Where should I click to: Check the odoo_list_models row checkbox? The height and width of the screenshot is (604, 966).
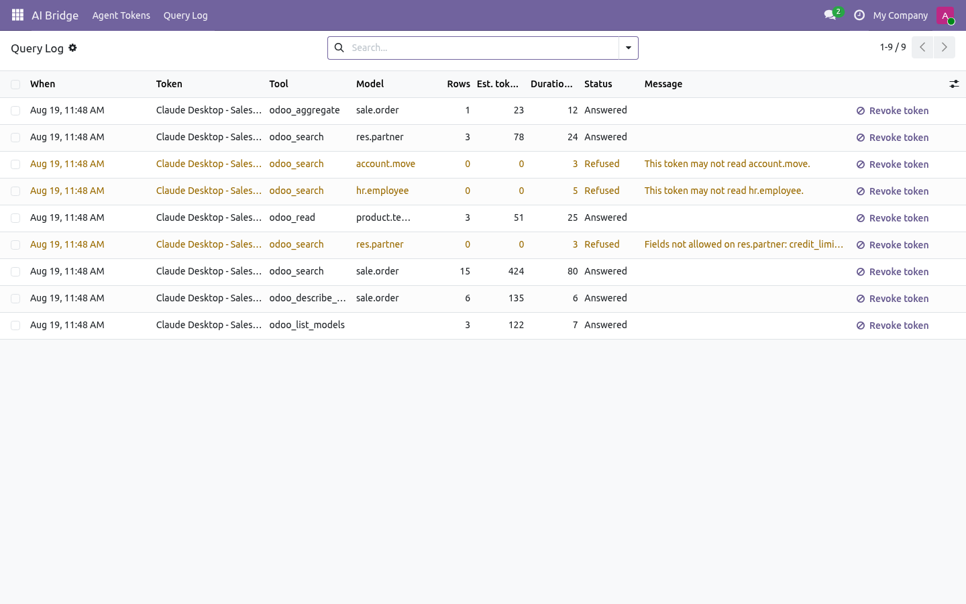[x=15, y=325]
